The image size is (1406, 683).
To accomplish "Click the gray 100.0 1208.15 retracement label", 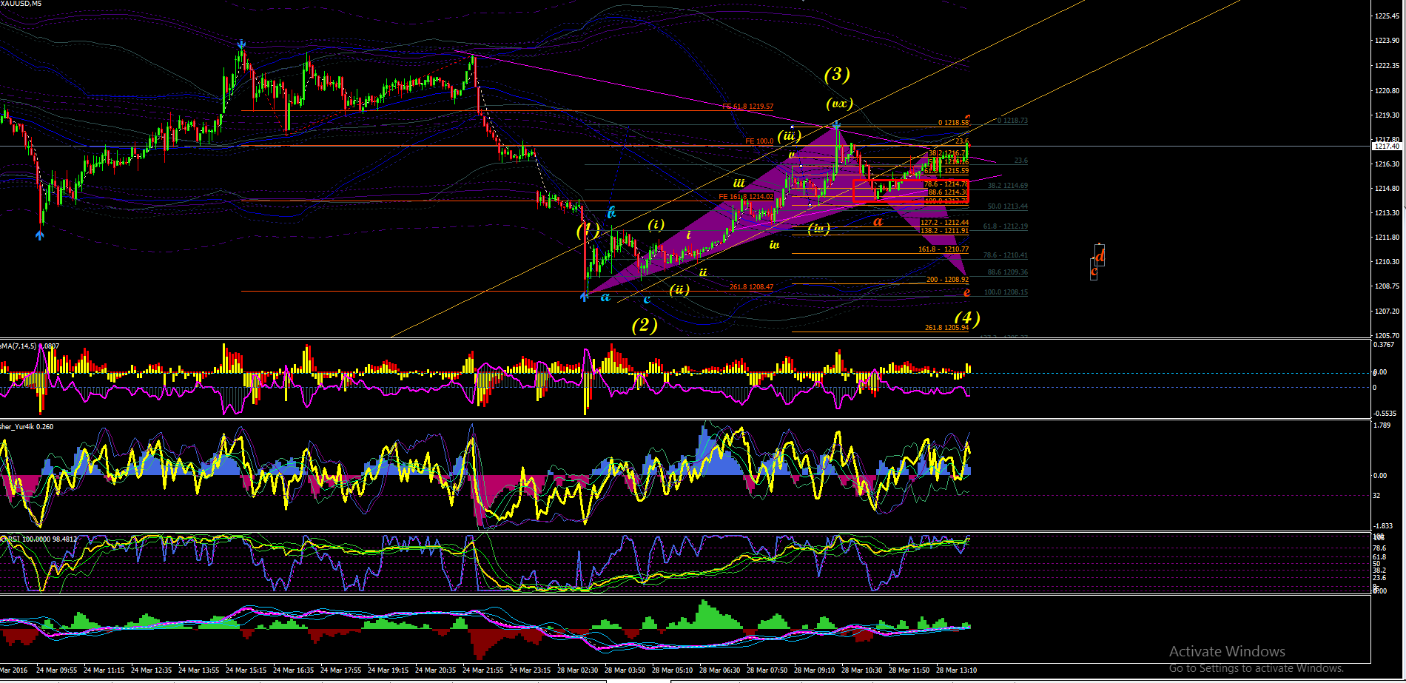I will click(x=1006, y=292).
